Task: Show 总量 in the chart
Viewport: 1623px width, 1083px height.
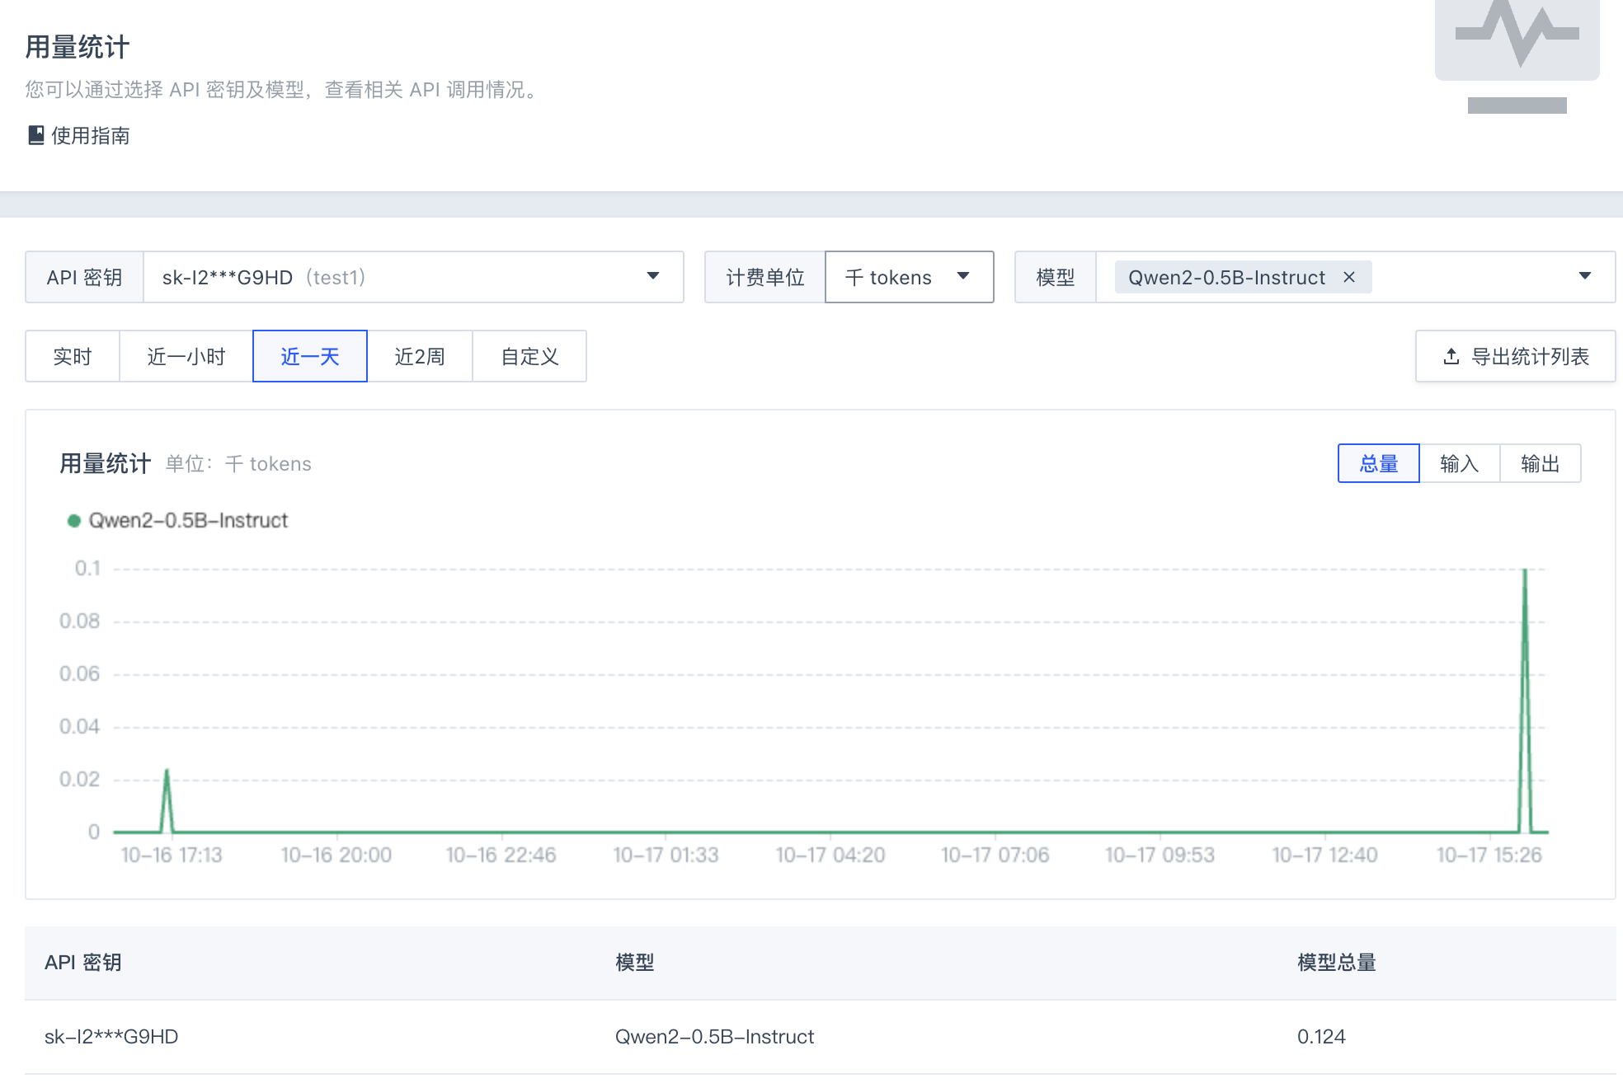Action: pos(1379,463)
